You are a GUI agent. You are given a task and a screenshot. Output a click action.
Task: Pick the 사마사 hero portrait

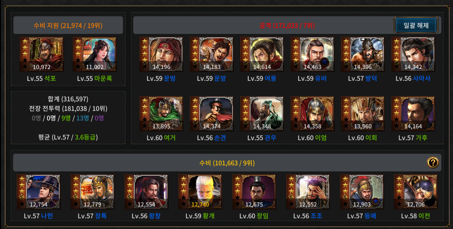pos(413,54)
